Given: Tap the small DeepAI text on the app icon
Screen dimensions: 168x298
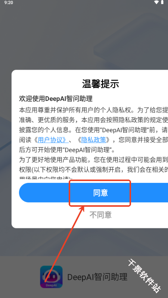Looking at the screenshot, I should click(x=51, y=285).
